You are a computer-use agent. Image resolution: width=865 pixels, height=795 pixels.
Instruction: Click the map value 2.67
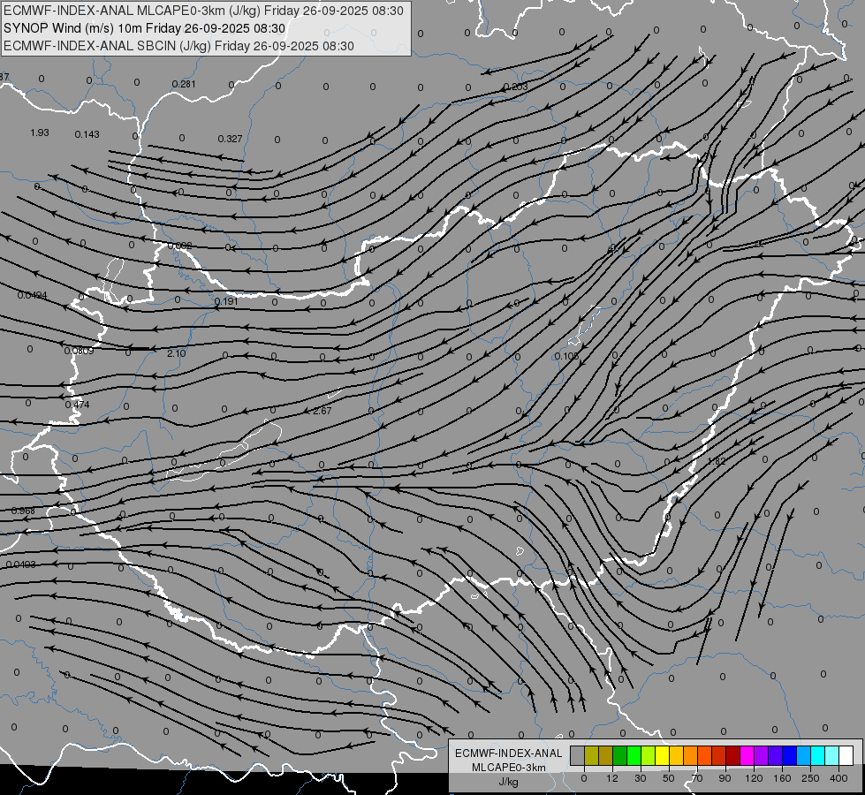tap(322, 411)
